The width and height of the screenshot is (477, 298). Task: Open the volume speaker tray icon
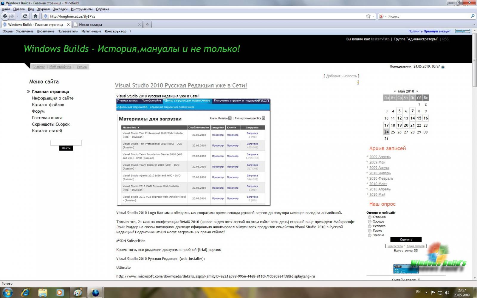point(447,293)
